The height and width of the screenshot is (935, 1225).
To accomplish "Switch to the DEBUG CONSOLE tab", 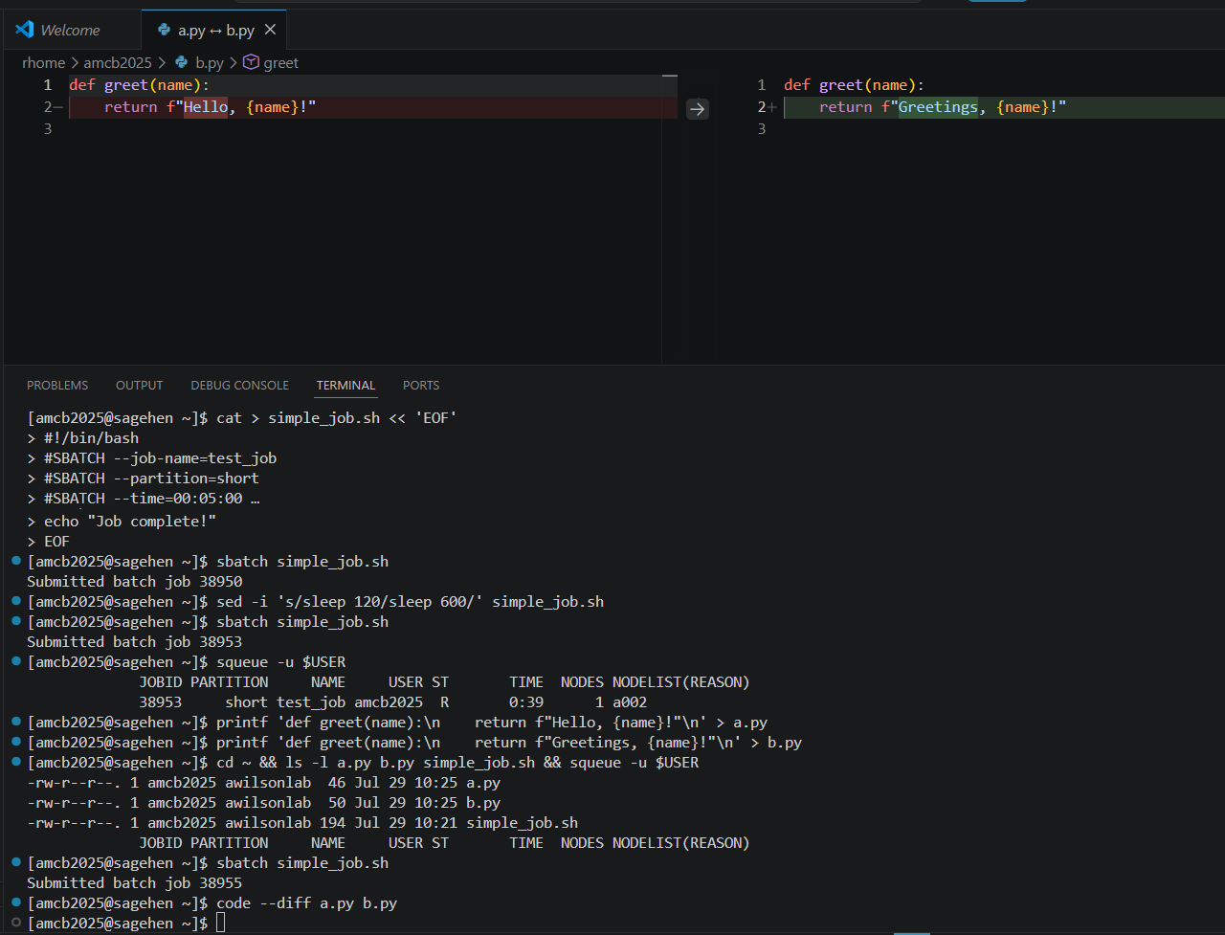I will [x=239, y=386].
